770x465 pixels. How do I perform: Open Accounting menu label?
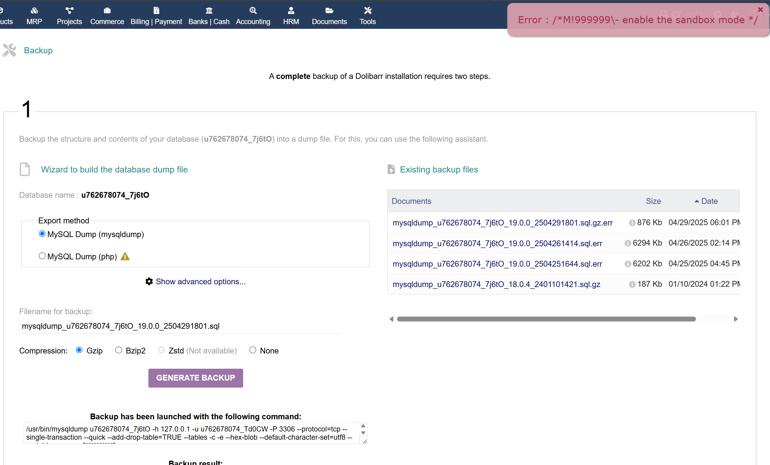click(x=253, y=22)
